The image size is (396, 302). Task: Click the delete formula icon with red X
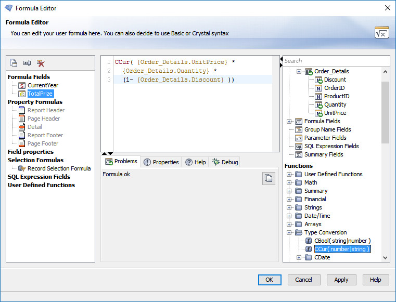click(x=41, y=63)
